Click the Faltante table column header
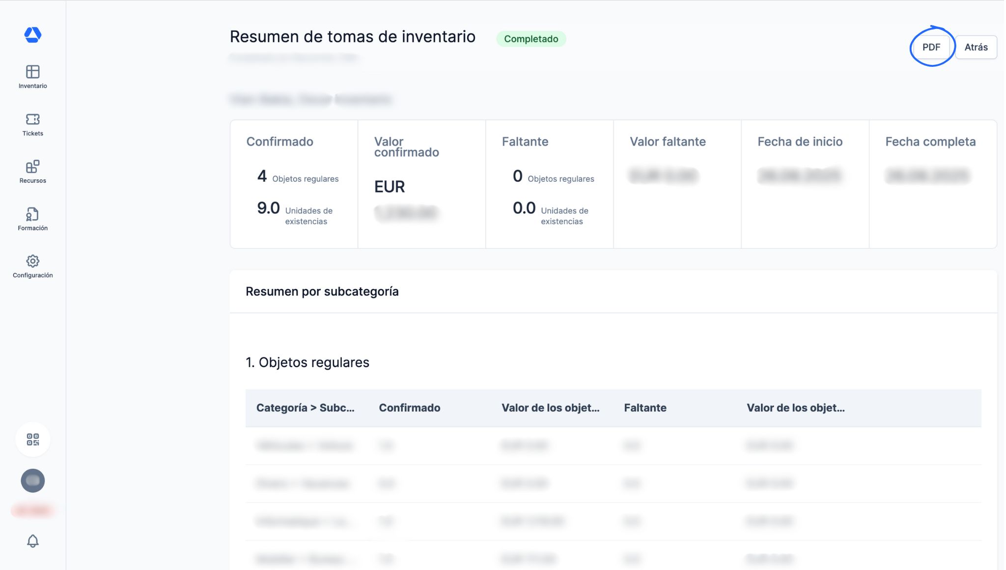 point(645,408)
